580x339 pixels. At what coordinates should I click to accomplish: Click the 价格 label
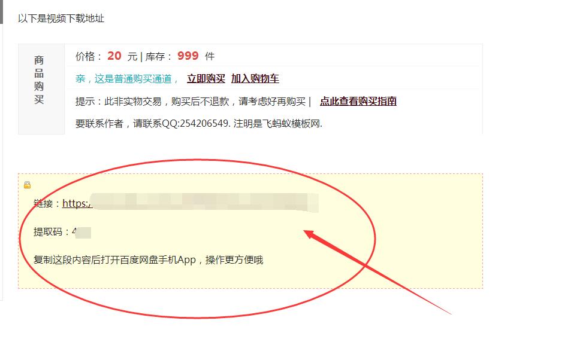(85, 56)
